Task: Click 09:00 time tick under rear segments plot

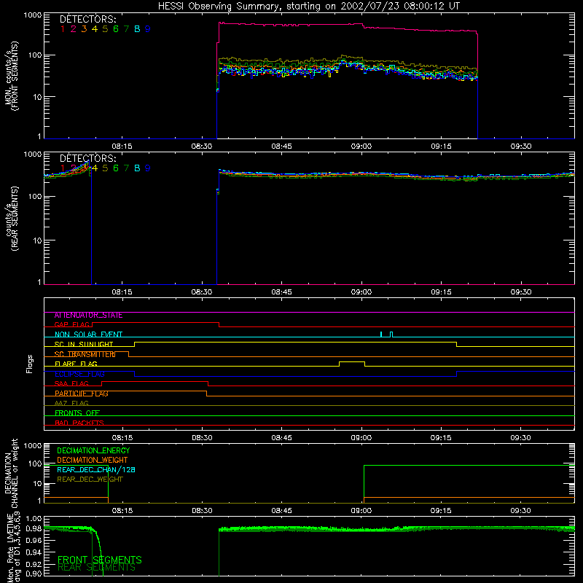Action: click(361, 292)
